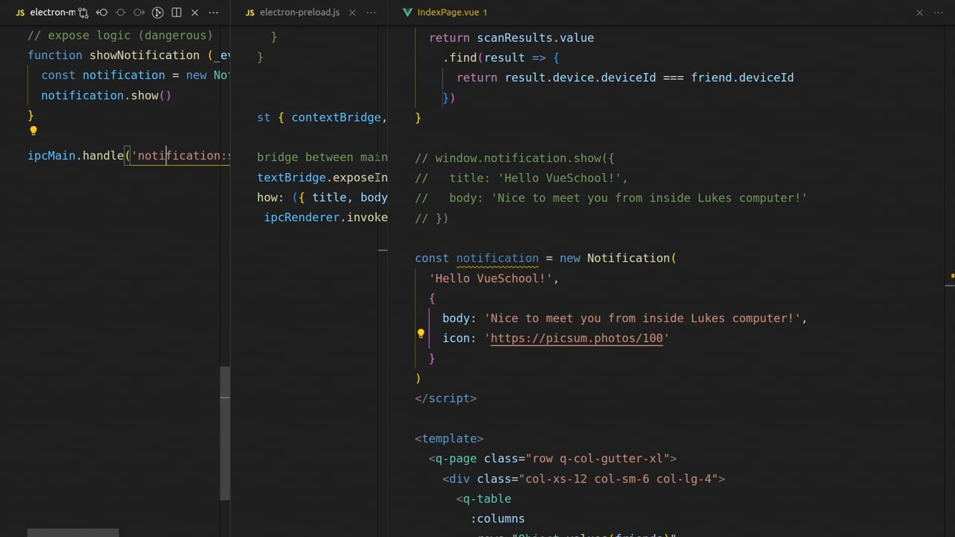Screen dimensions: 955x537
Task: Click 'ipcRenderer.invoke' in preload editor
Action: pyautogui.click(x=326, y=217)
